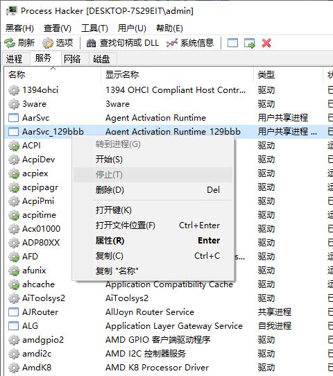This screenshot has height=376, width=333.
Task: Select display name "Agent Activation Runtime" of AarSvc
Action: tap(155, 118)
